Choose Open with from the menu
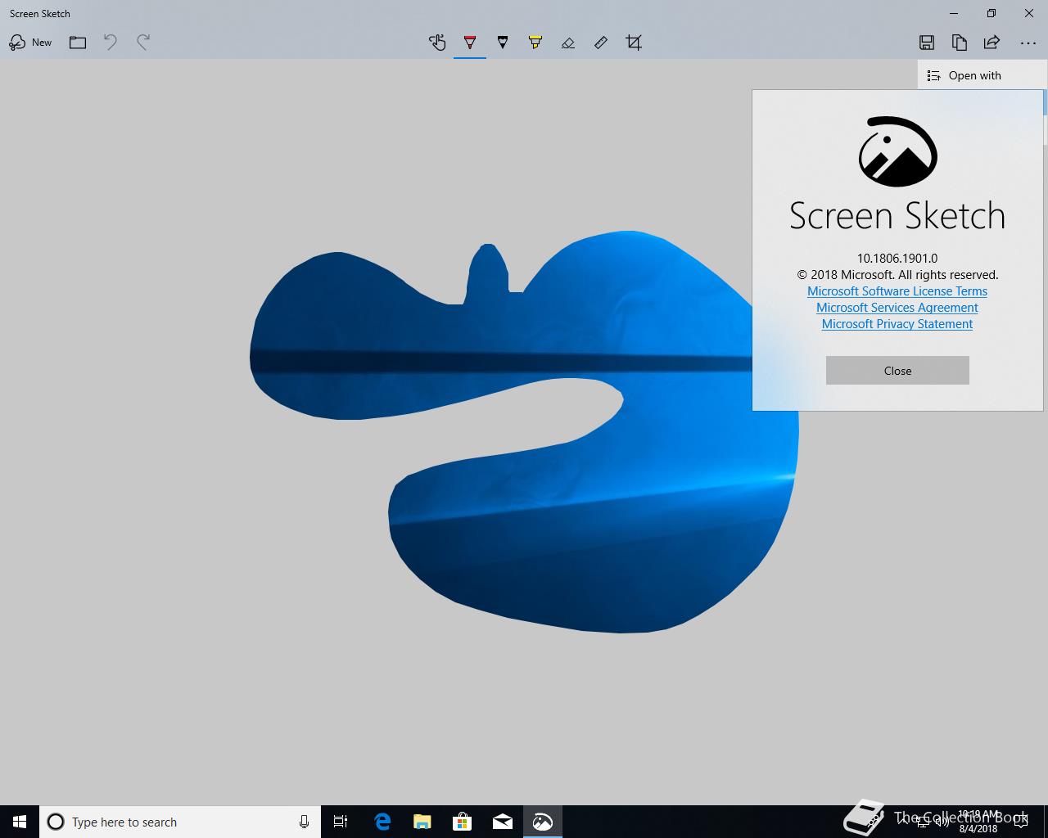The width and height of the screenshot is (1048, 838). (982, 75)
